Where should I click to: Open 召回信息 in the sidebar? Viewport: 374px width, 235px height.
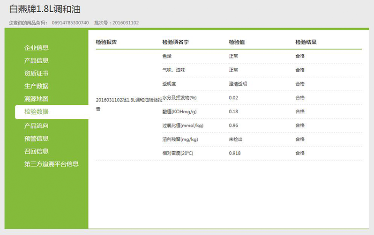coord(36,151)
